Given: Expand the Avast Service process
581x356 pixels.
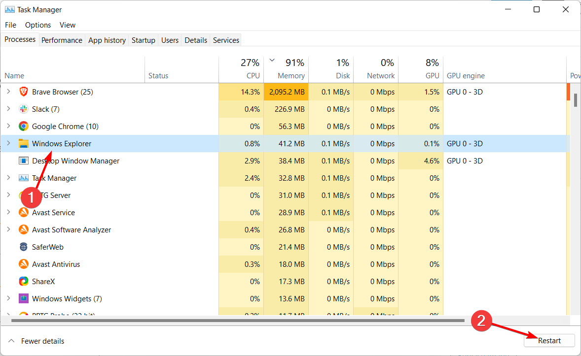Looking at the screenshot, I should tap(8, 212).
